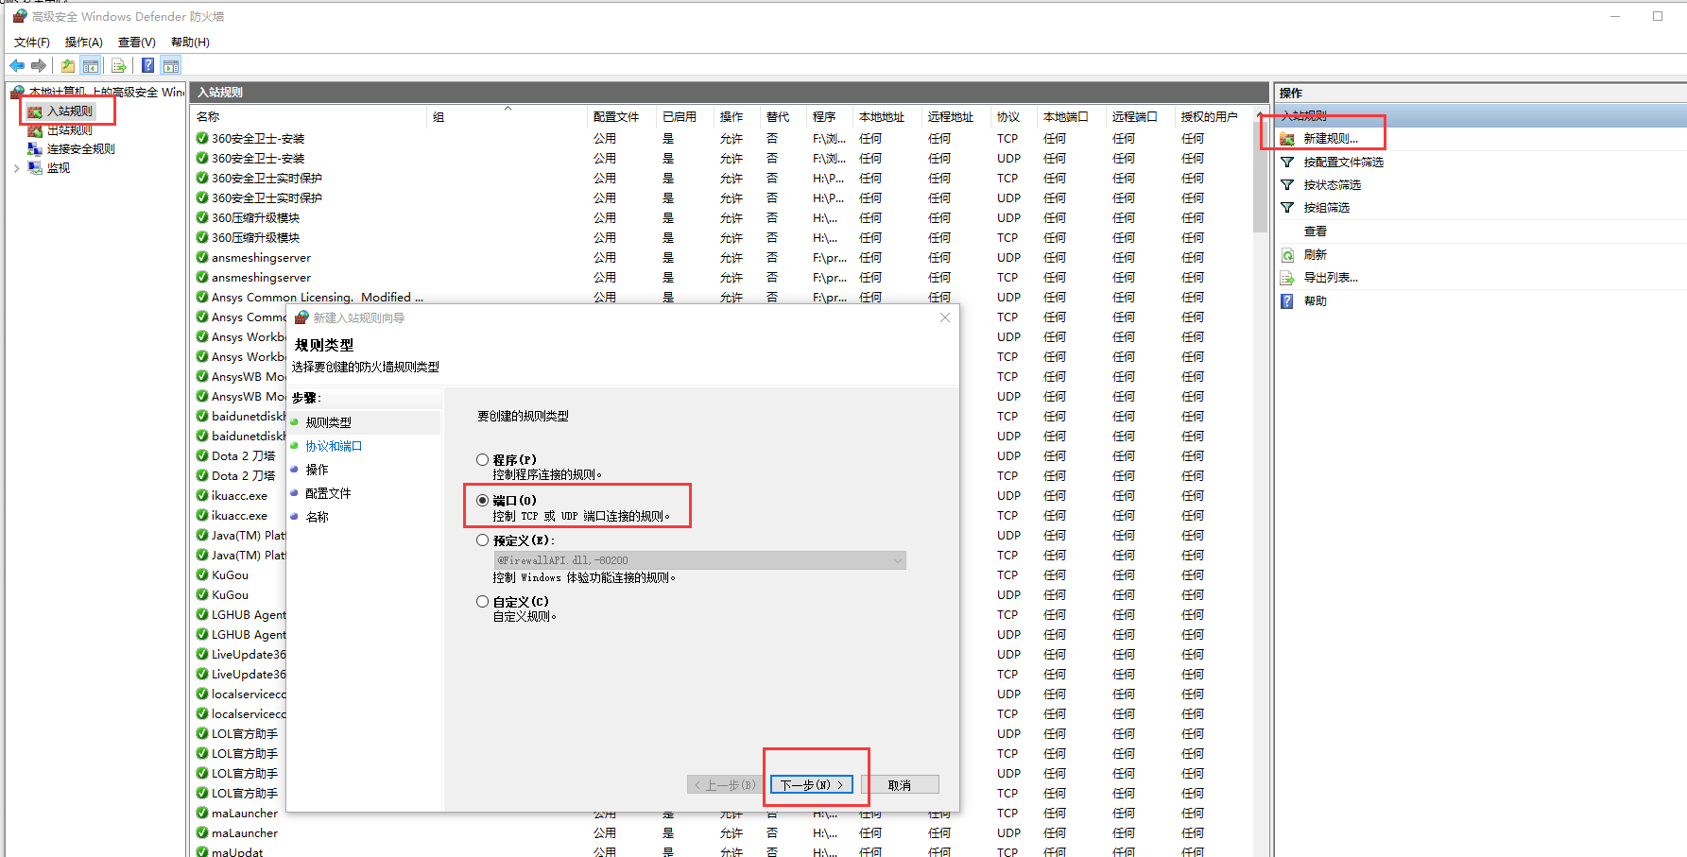Close the 新建入站规则向导 dialog
The image size is (1687, 857).
945,317
